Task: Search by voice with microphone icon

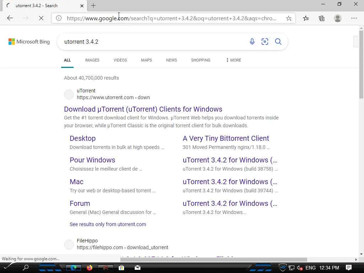Action: point(252,42)
